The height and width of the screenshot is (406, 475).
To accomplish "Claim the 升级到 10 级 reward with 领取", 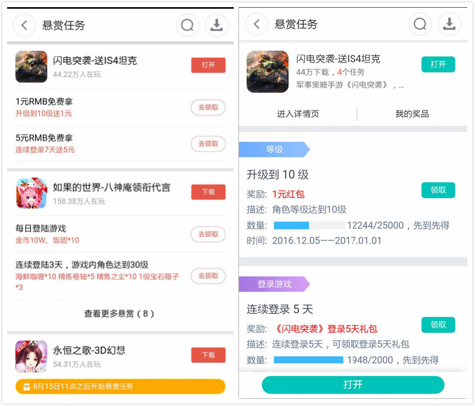I will (438, 190).
